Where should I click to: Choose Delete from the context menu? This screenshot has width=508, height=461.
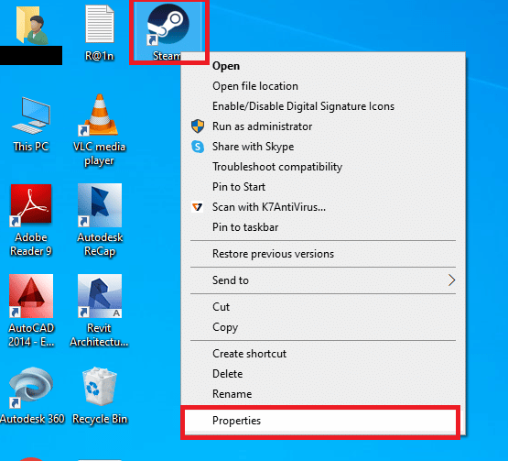pos(323,373)
